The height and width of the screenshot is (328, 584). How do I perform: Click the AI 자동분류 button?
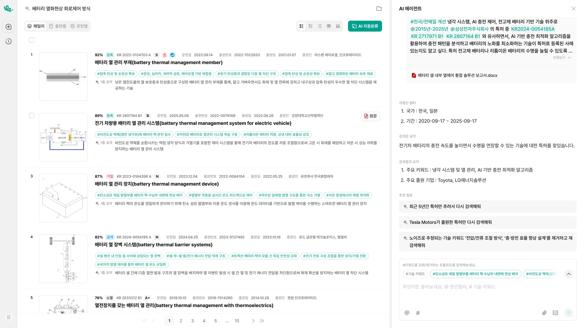[365, 26]
